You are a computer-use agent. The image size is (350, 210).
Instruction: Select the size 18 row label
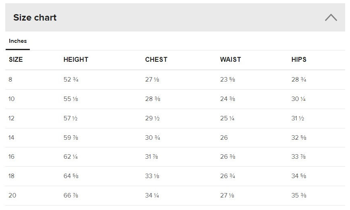[11, 176]
